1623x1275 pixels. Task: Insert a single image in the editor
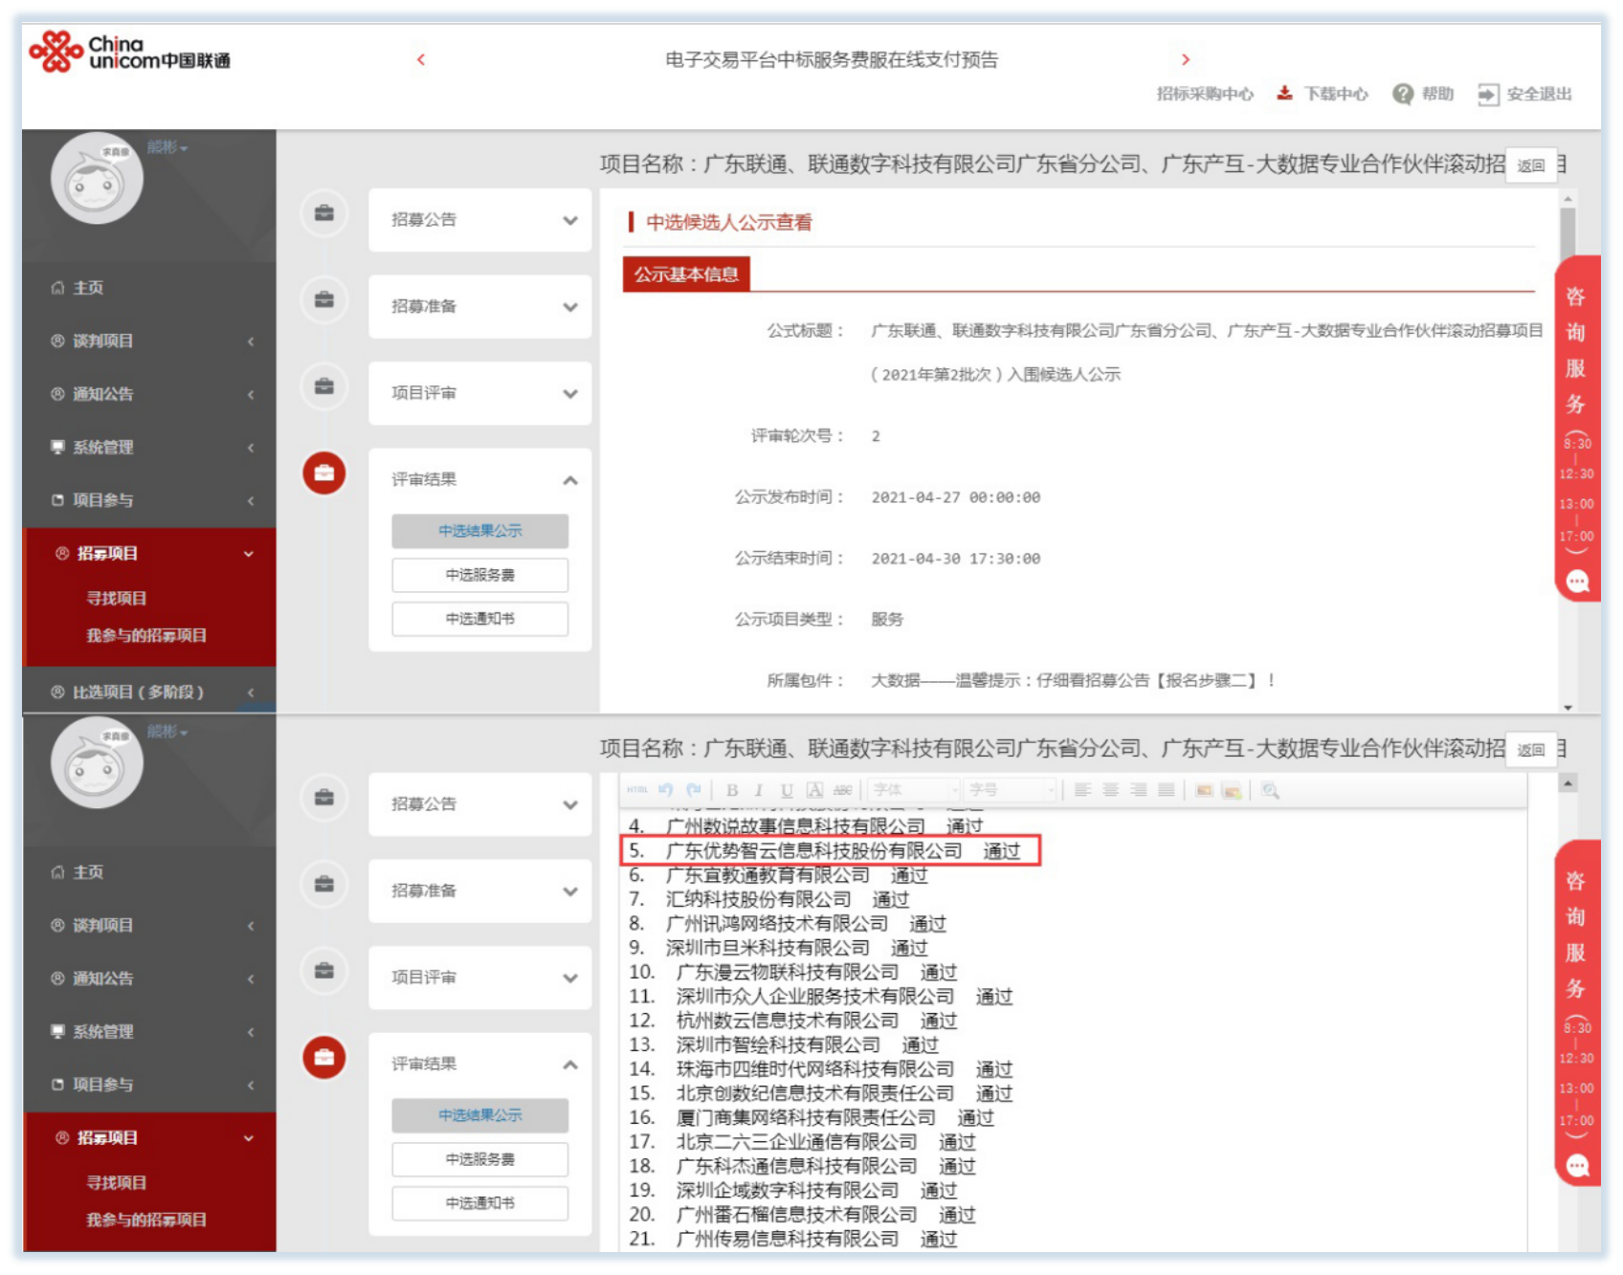coord(1204,790)
